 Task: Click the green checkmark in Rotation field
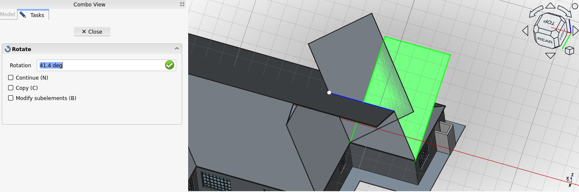click(x=169, y=65)
